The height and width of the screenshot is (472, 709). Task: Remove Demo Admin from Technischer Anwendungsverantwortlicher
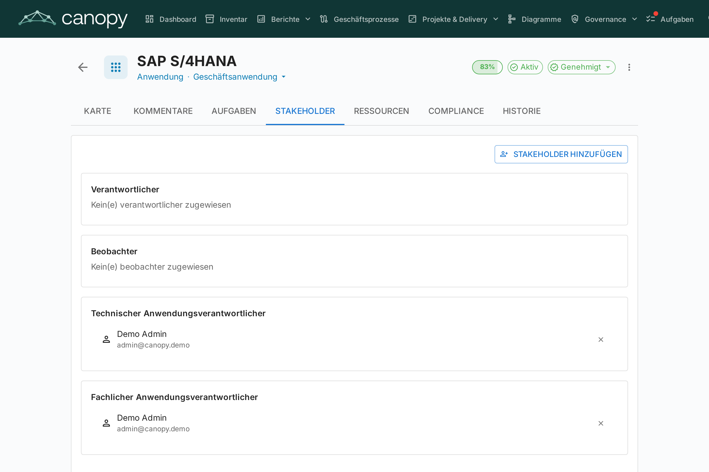601,340
